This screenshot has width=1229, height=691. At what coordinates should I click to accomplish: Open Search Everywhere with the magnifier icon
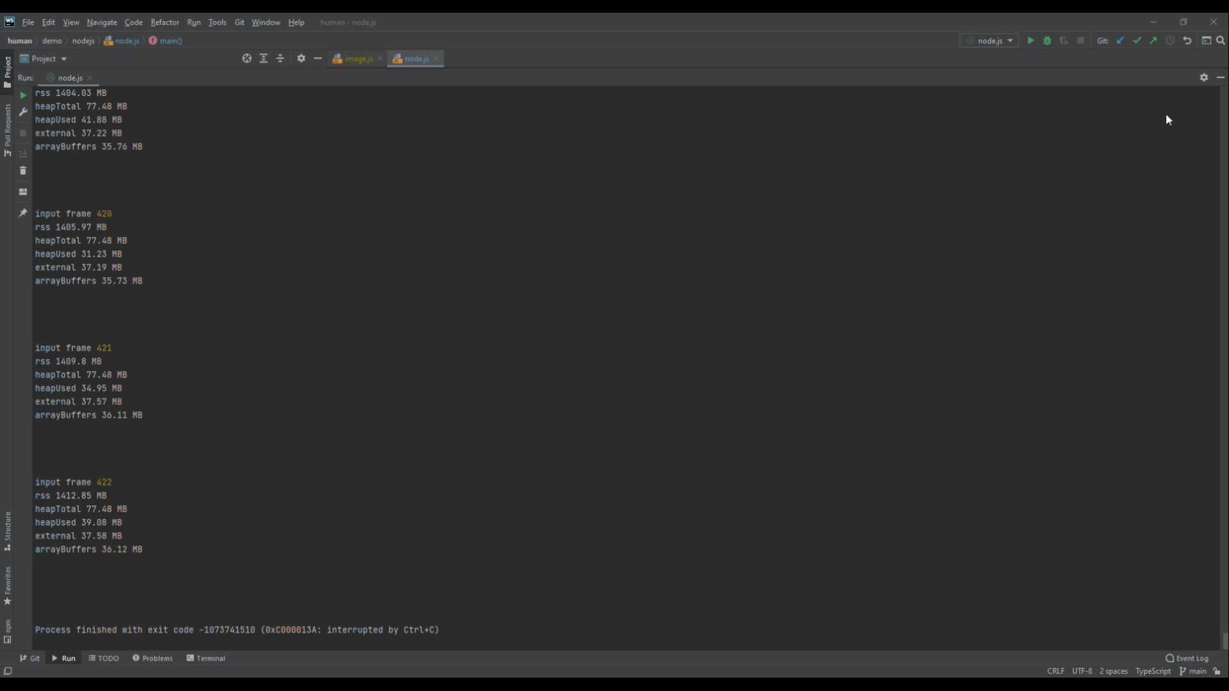click(x=1221, y=40)
